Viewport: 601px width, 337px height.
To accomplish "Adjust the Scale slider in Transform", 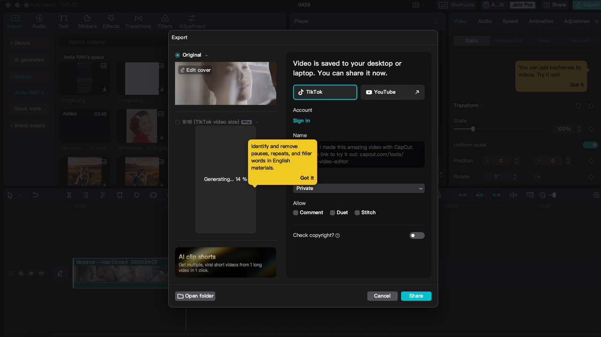I will (x=473, y=129).
